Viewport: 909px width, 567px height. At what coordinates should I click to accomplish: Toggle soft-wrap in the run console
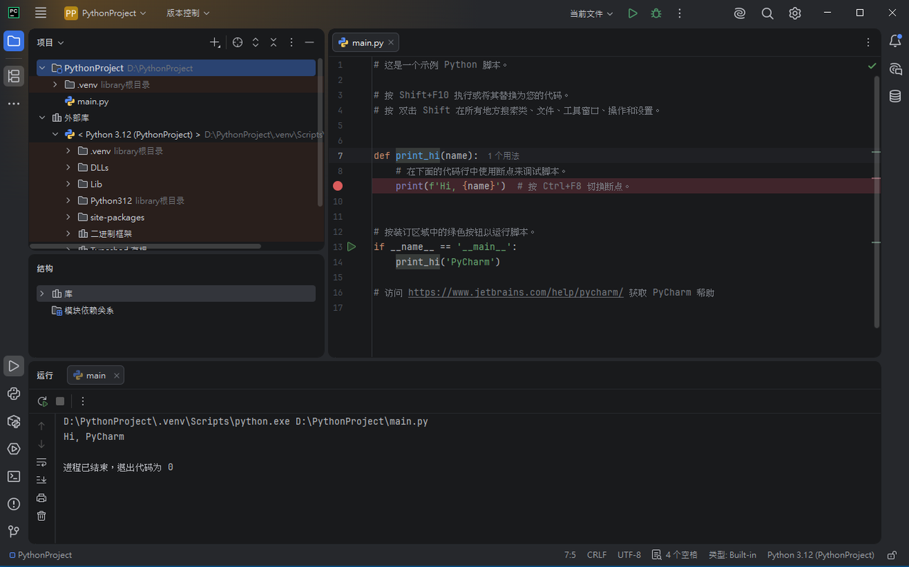click(x=41, y=462)
